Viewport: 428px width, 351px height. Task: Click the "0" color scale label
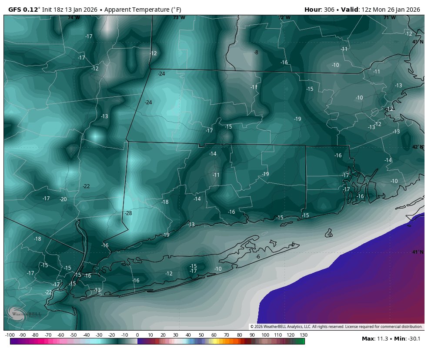(137, 335)
